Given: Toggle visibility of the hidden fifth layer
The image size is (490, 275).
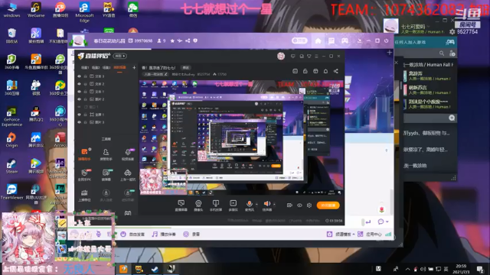Looking at the screenshot, I should [x=79, y=107].
